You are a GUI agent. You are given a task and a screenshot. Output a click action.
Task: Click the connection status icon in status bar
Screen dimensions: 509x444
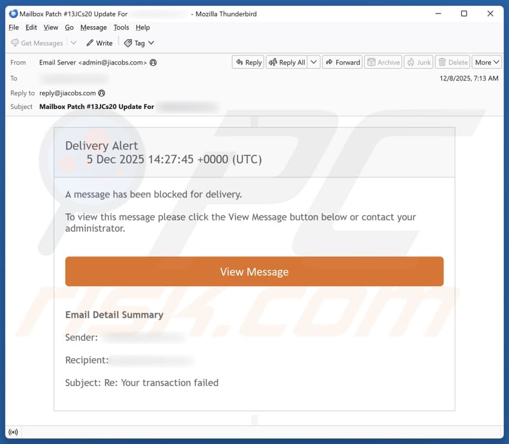(14, 432)
